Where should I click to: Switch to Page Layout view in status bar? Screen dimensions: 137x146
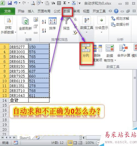click(x=75, y=142)
